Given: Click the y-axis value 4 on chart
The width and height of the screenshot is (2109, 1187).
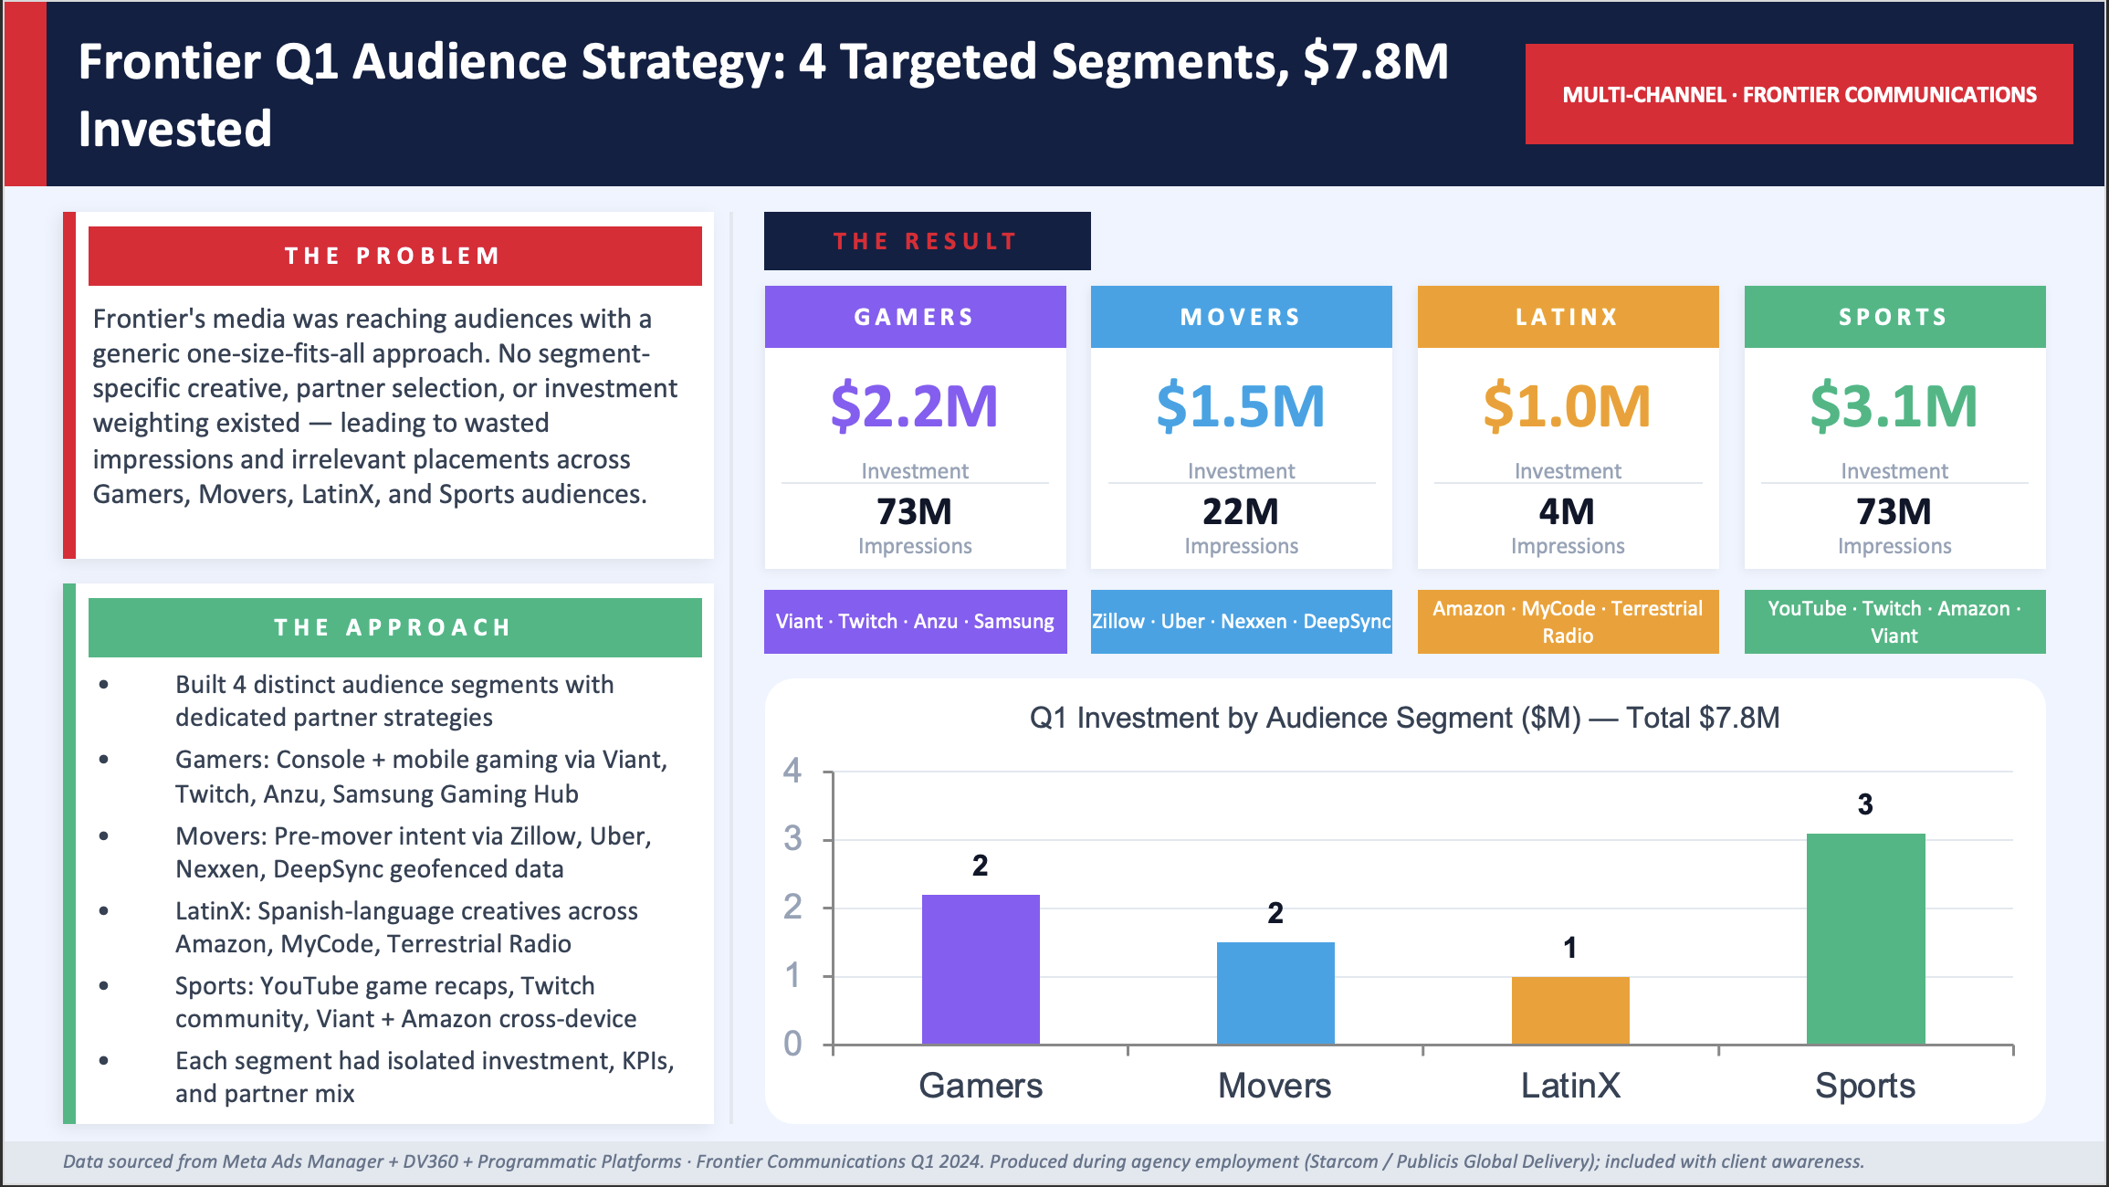Looking at the screenshot, I should pos(792,771).
